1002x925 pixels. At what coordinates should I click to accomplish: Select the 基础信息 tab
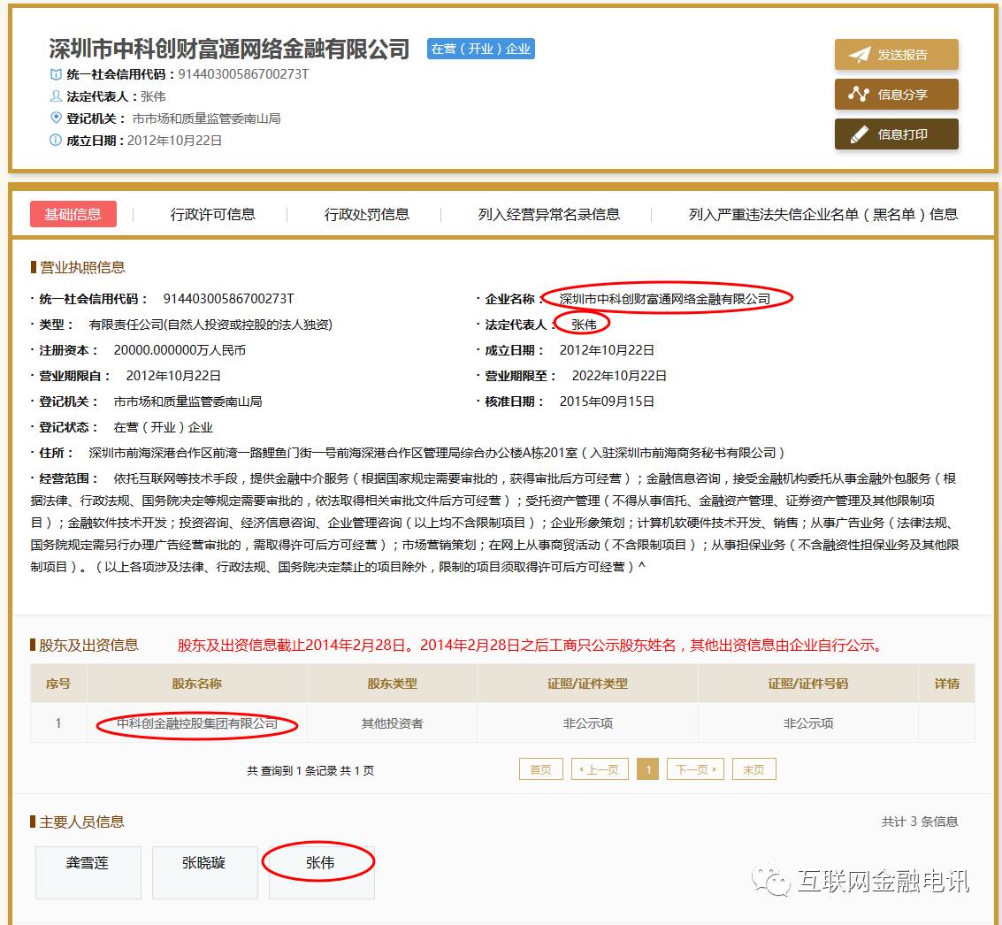point(73,214)
